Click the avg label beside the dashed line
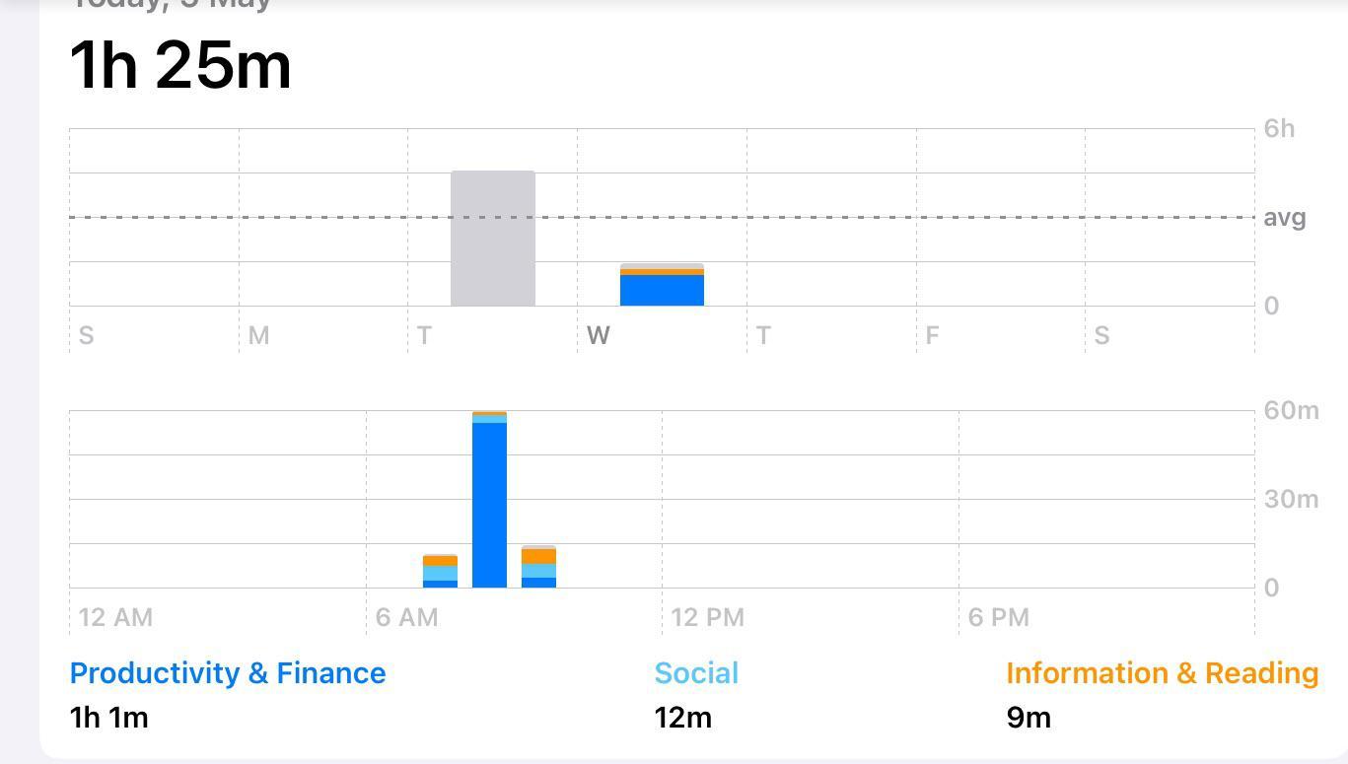The width and height of the screenshot is (1348, 764). tap(1284, 217)
